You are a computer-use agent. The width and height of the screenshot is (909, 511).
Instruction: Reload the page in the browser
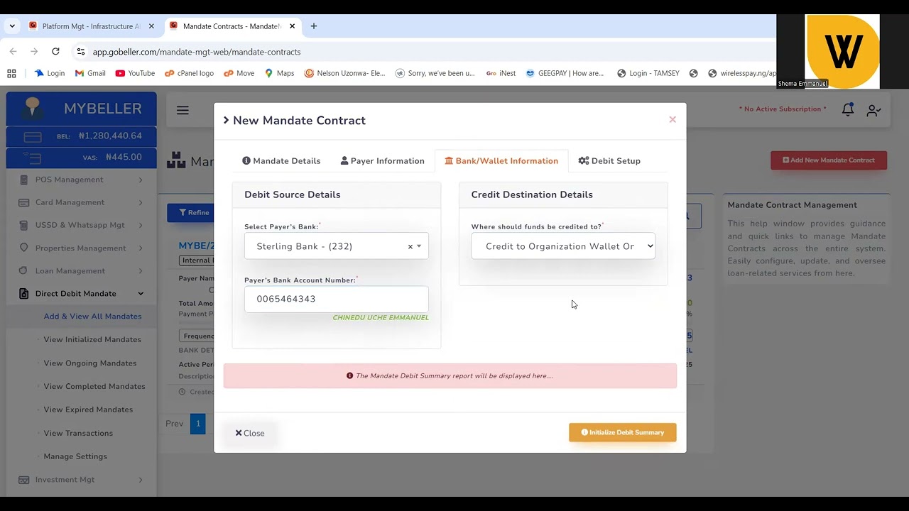click(55, 52)
